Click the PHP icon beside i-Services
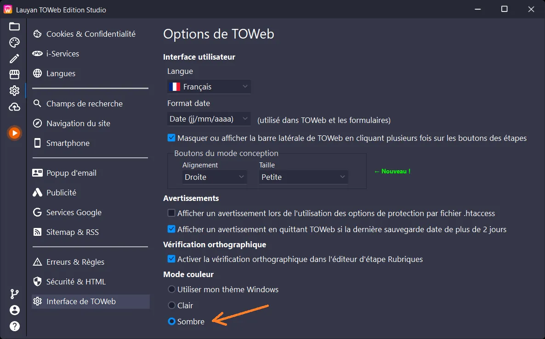 [x=37, y=53]
